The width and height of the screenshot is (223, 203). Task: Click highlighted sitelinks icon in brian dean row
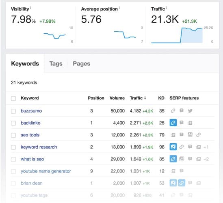(182, 183)
